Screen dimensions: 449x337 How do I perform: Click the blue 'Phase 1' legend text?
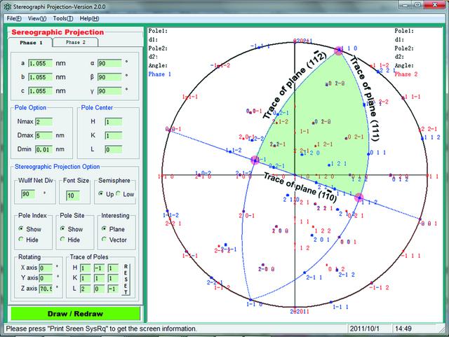tap(159, 74)
